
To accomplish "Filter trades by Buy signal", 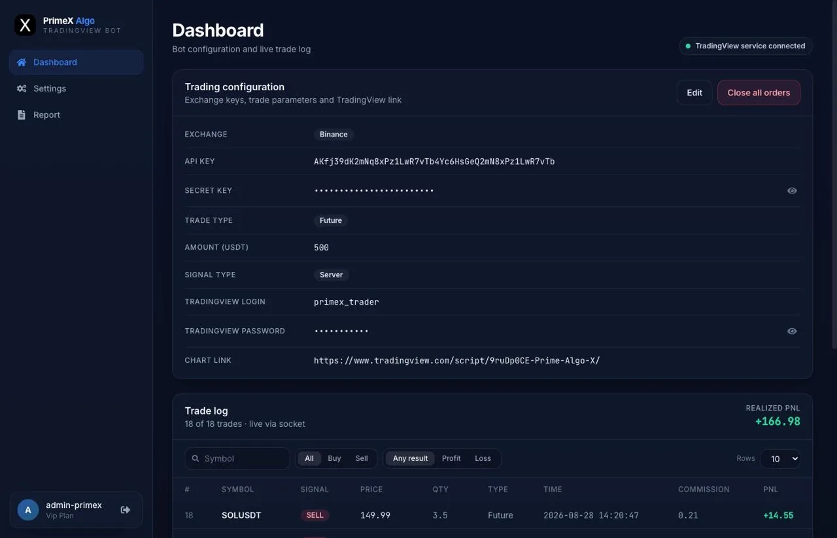I will click(x=334, y=458).
